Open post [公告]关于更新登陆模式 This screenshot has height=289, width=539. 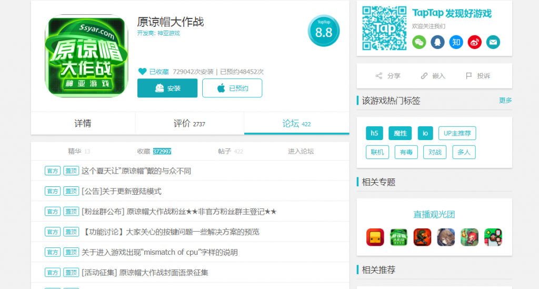(x=122, y=191)
